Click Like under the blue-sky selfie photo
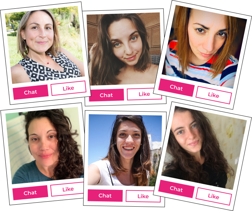This screenshot has width=252, height=211. coord(143,196)
